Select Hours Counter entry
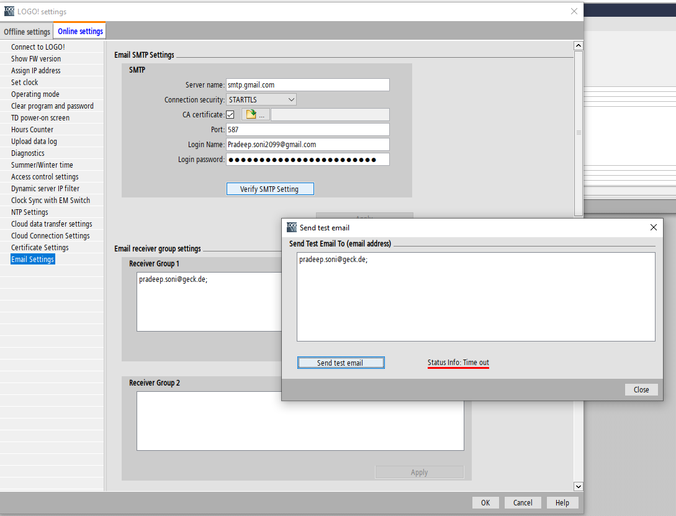The image size is (676, 516). tap(32, 129)
